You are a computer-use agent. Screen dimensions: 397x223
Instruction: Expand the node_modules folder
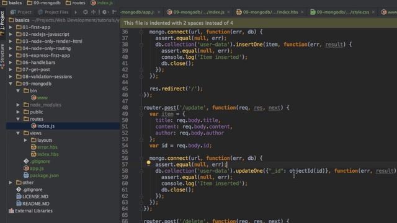18,105
